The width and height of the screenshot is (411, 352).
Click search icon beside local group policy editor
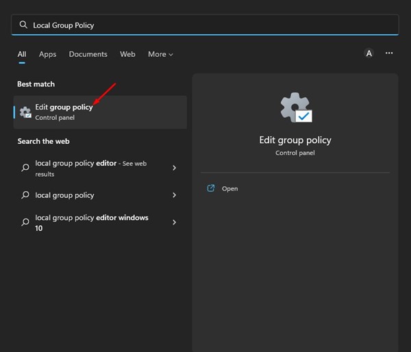pos(25,167)
